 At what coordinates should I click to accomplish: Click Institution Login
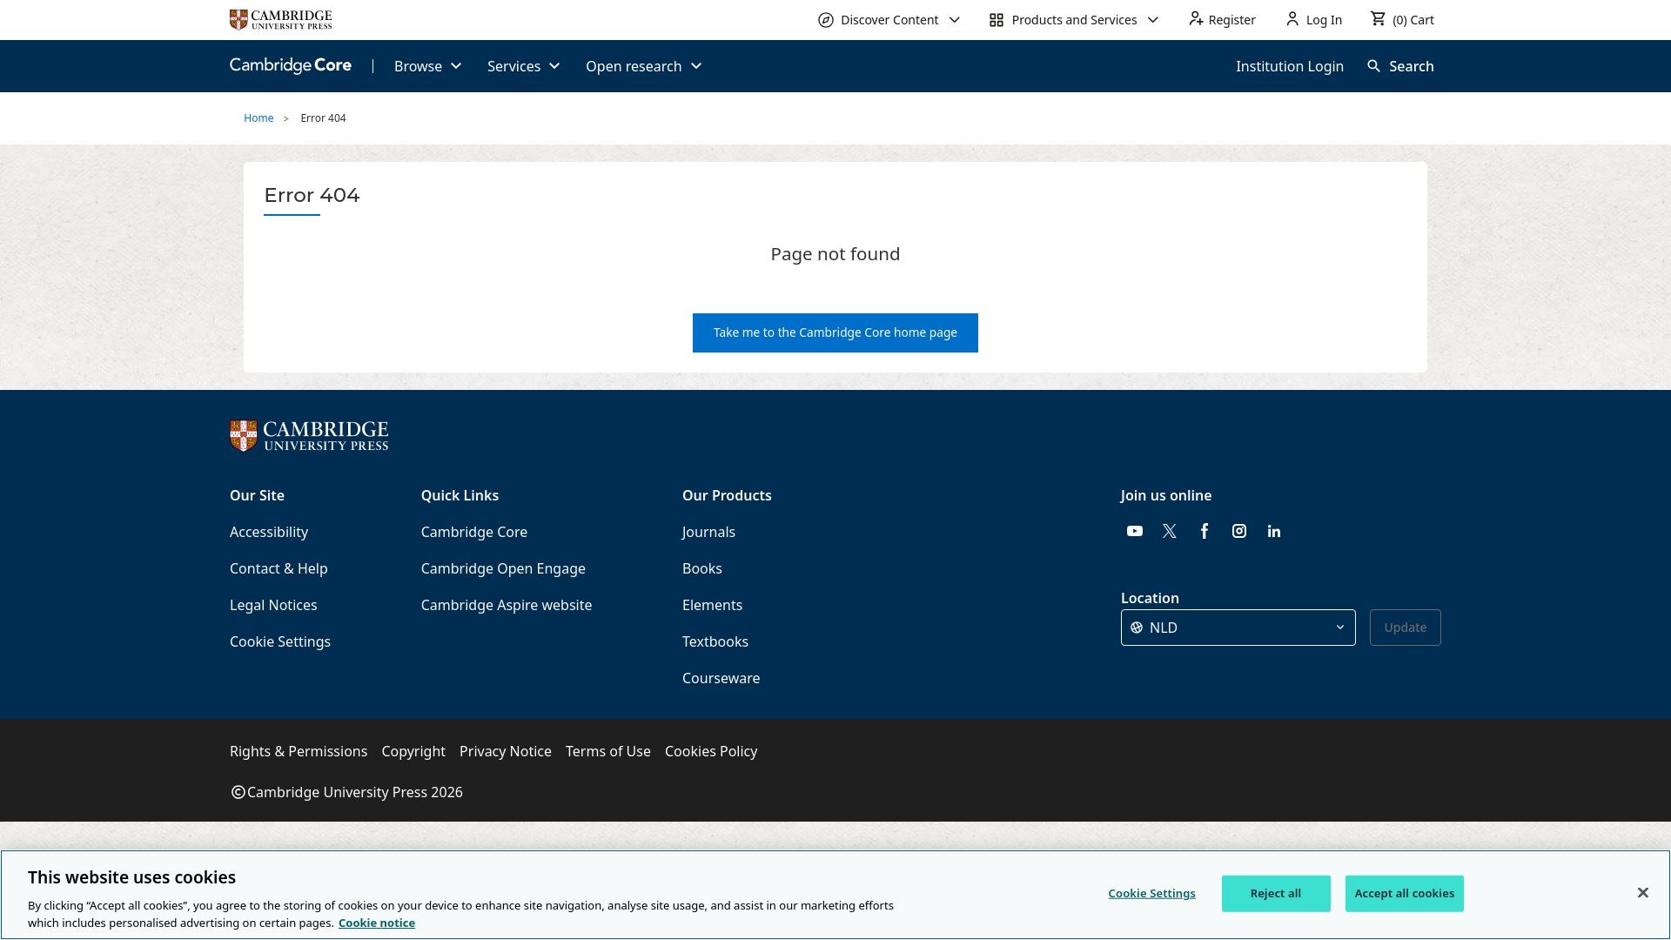click(1290, 66)
